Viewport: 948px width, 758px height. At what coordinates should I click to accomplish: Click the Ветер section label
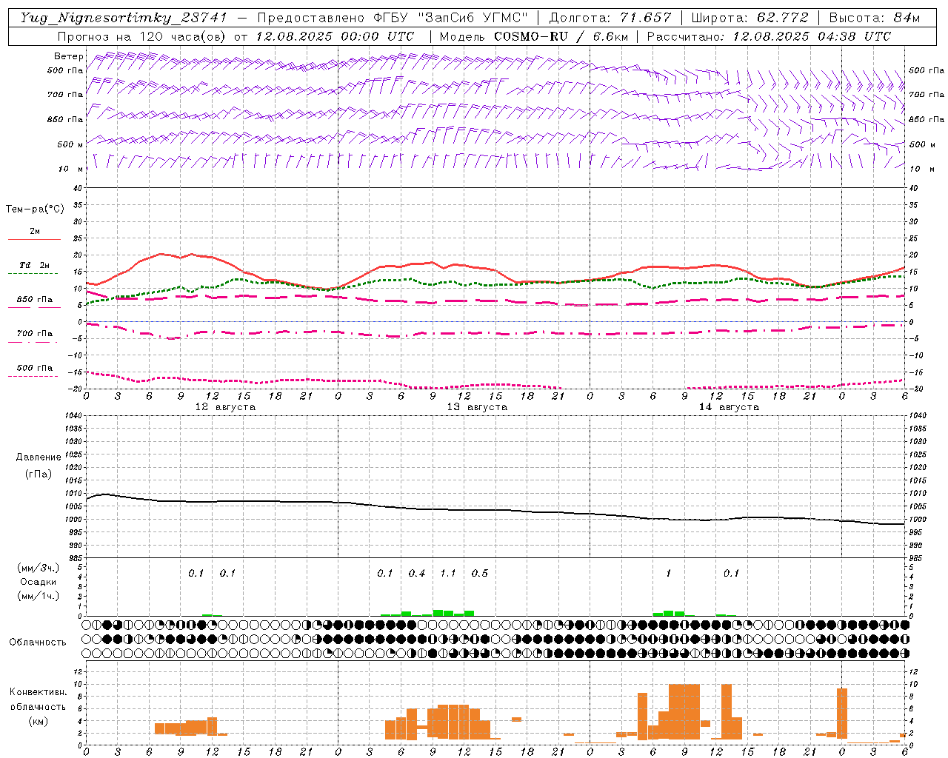68,56
